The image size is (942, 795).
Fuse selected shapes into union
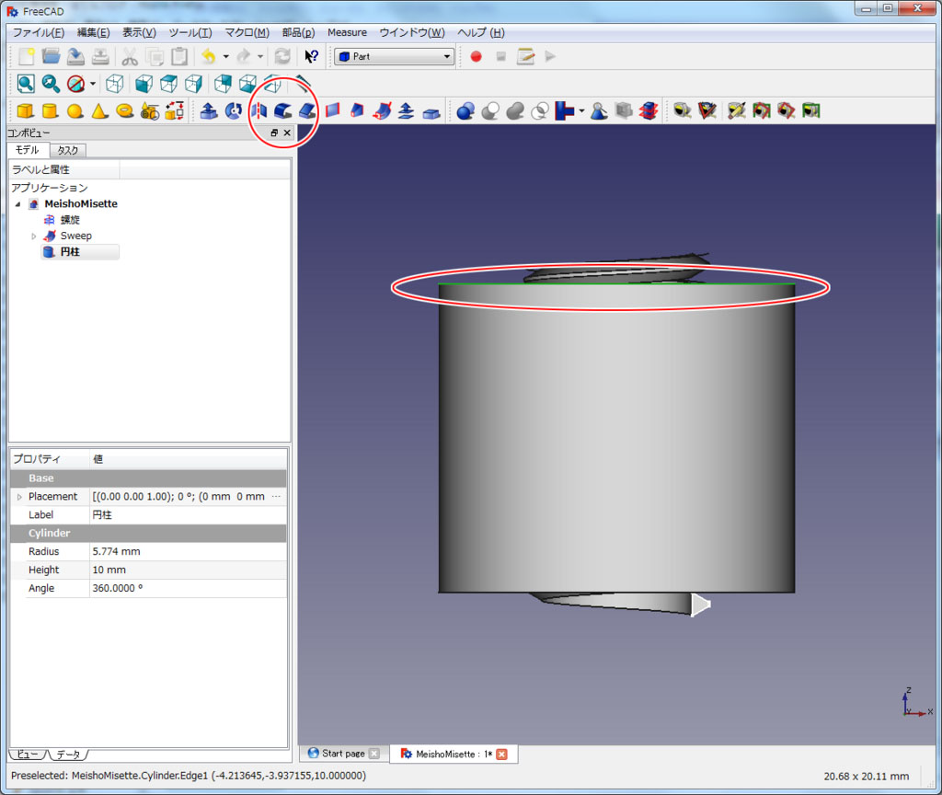point(515,110)
